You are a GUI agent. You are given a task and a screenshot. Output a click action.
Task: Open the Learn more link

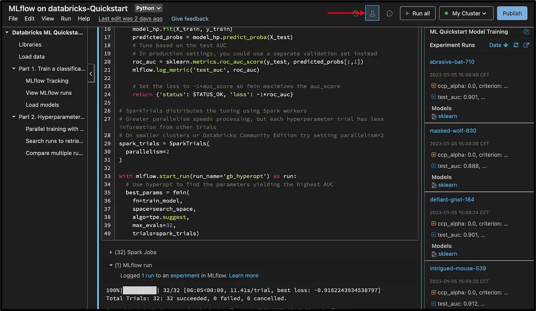[243, 275]
